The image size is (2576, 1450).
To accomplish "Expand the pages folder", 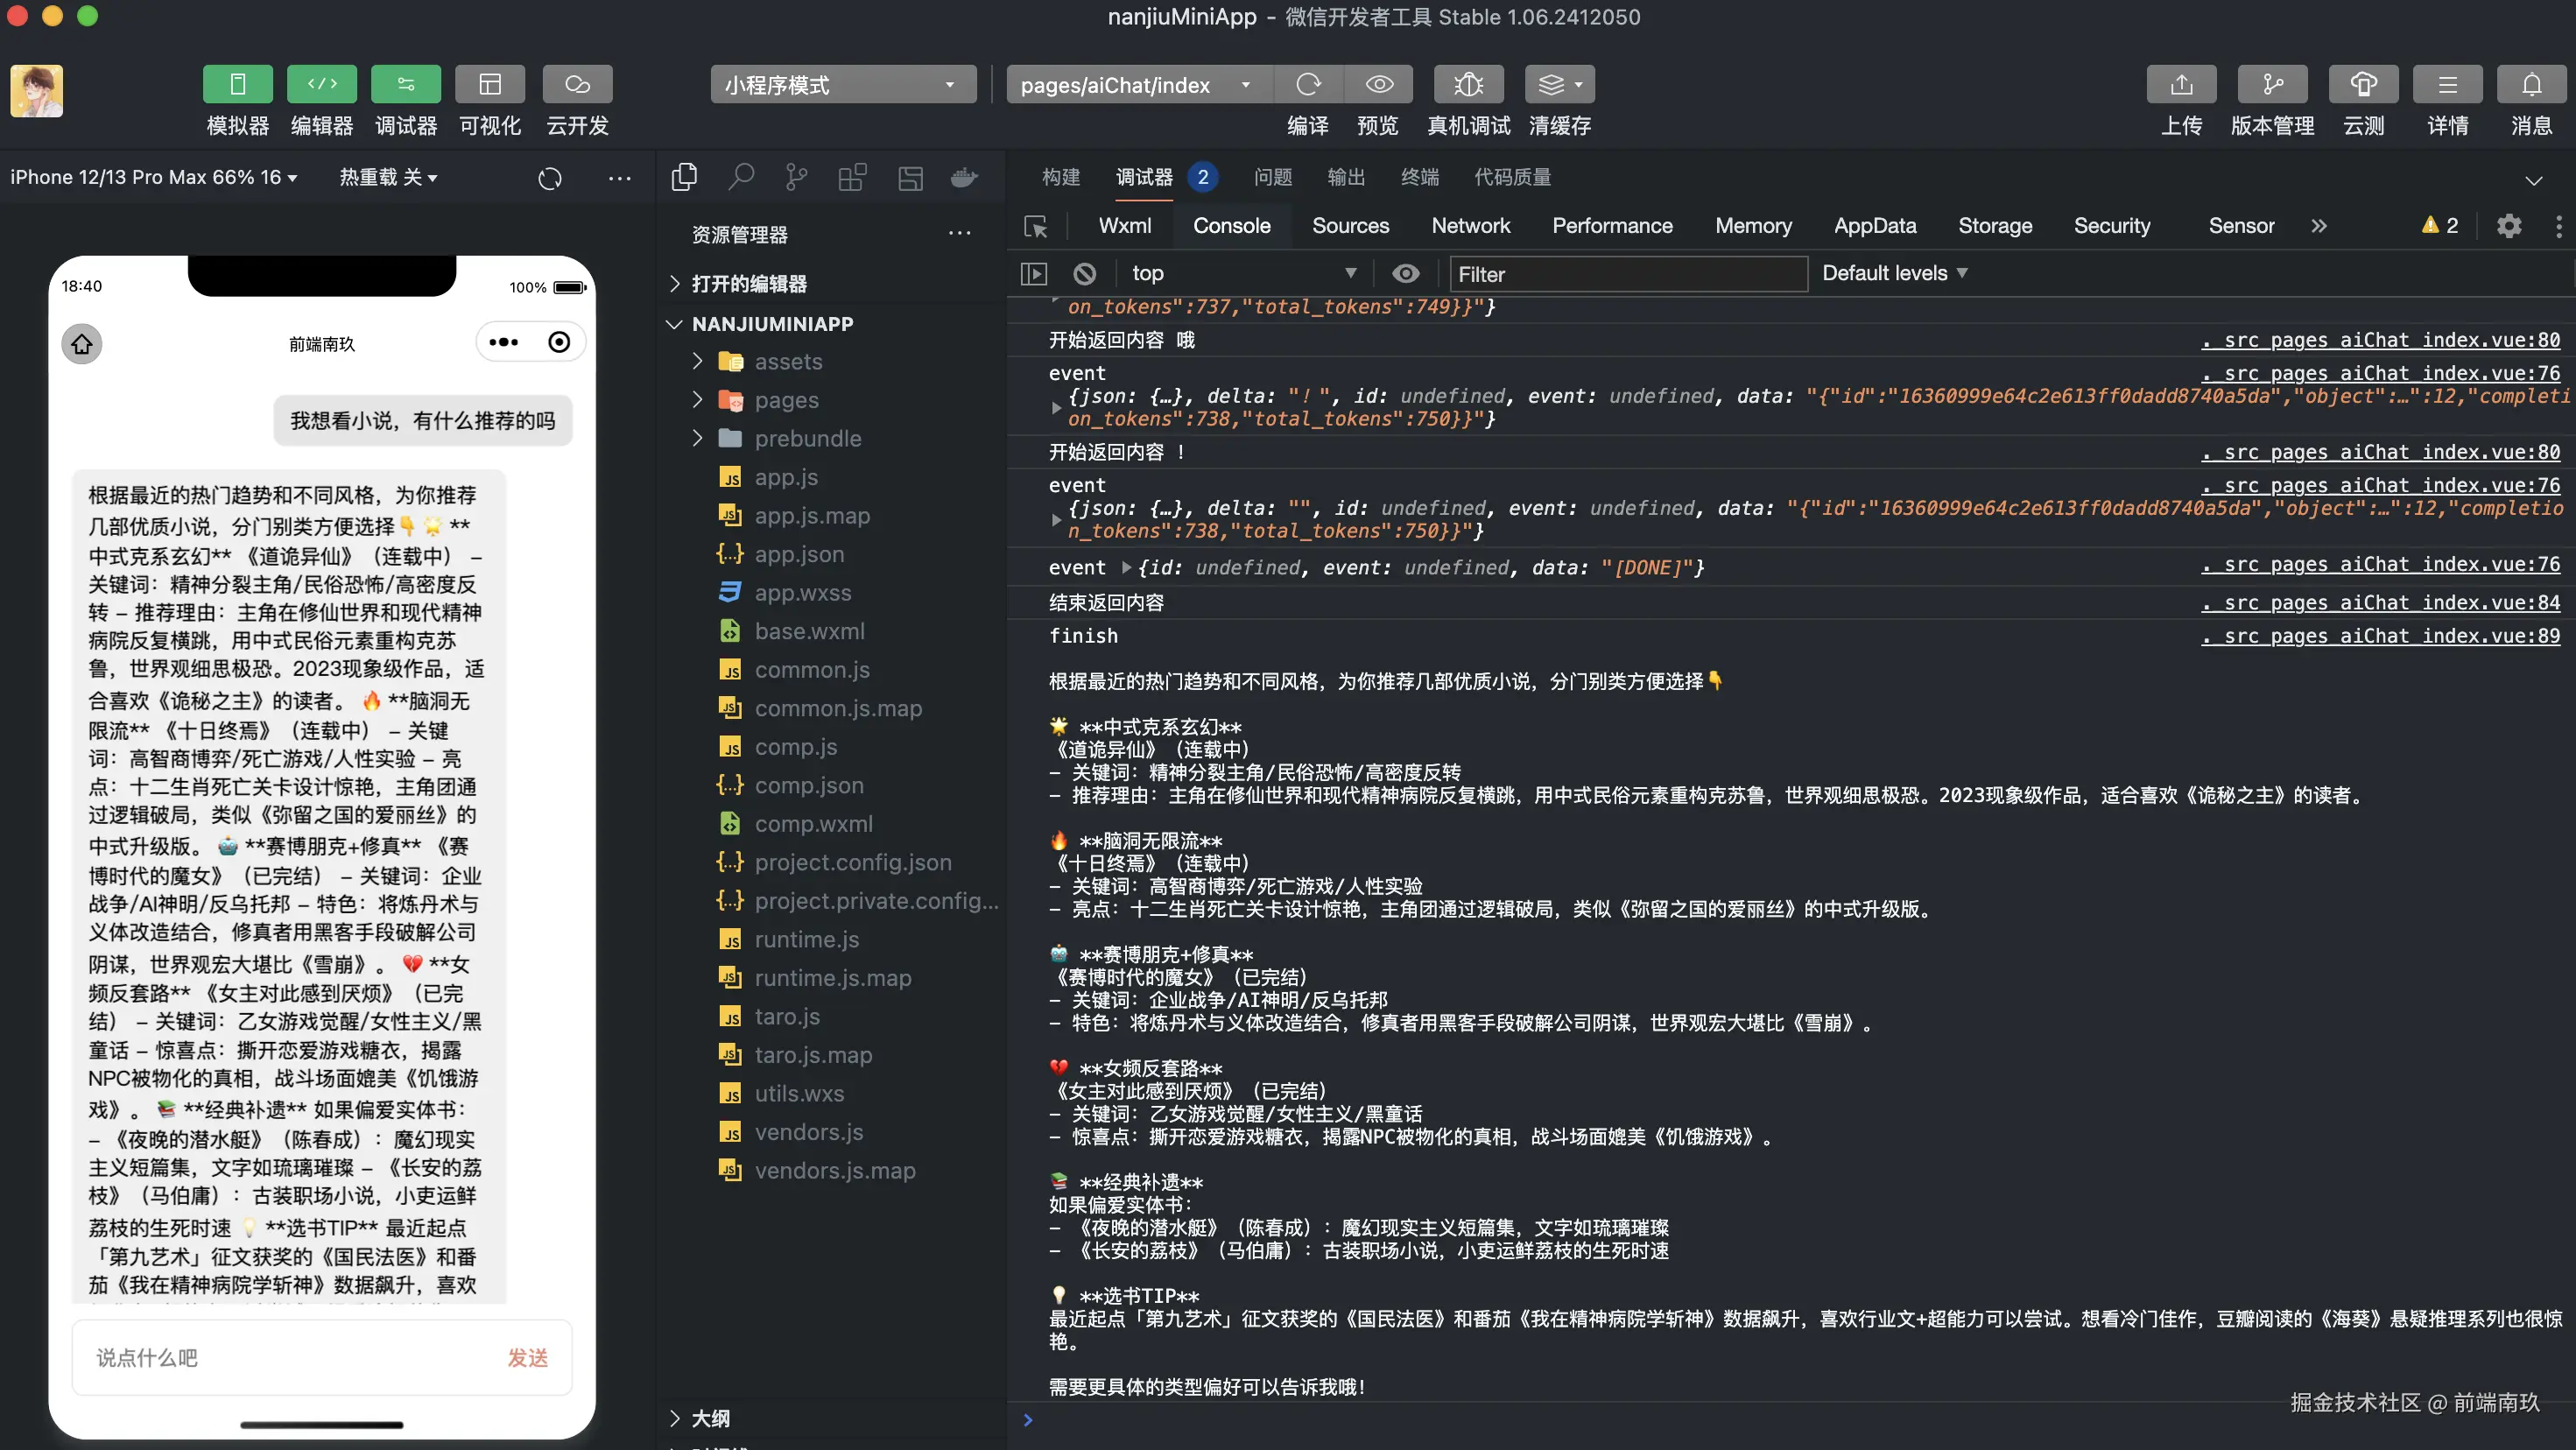I will coord(786,400).
